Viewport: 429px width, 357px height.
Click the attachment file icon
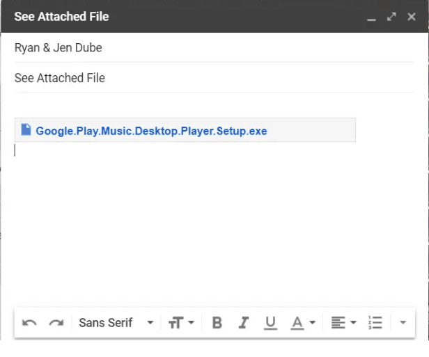tap(26, 130)
